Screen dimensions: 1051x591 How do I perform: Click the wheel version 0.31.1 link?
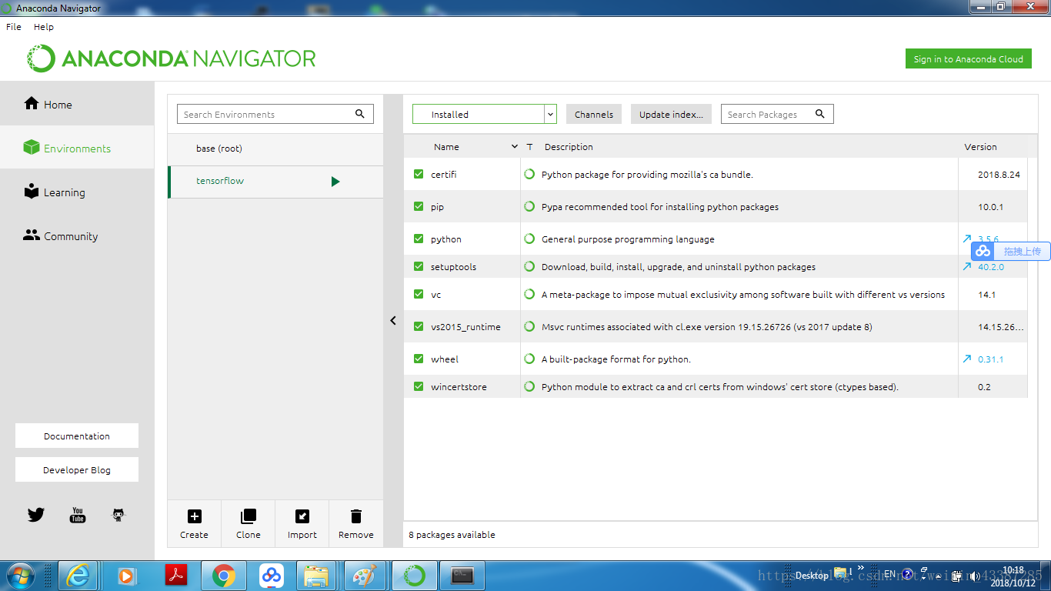991,359
